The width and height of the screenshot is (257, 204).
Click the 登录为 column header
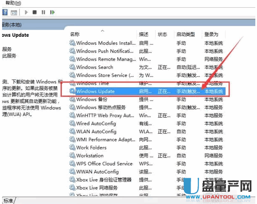point(211,34)
